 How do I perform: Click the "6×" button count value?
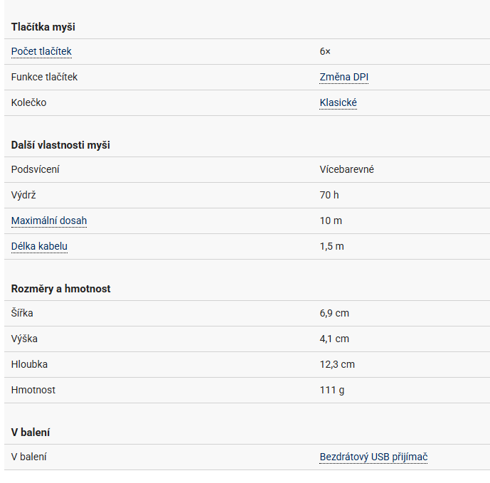(x=325, y=51)
